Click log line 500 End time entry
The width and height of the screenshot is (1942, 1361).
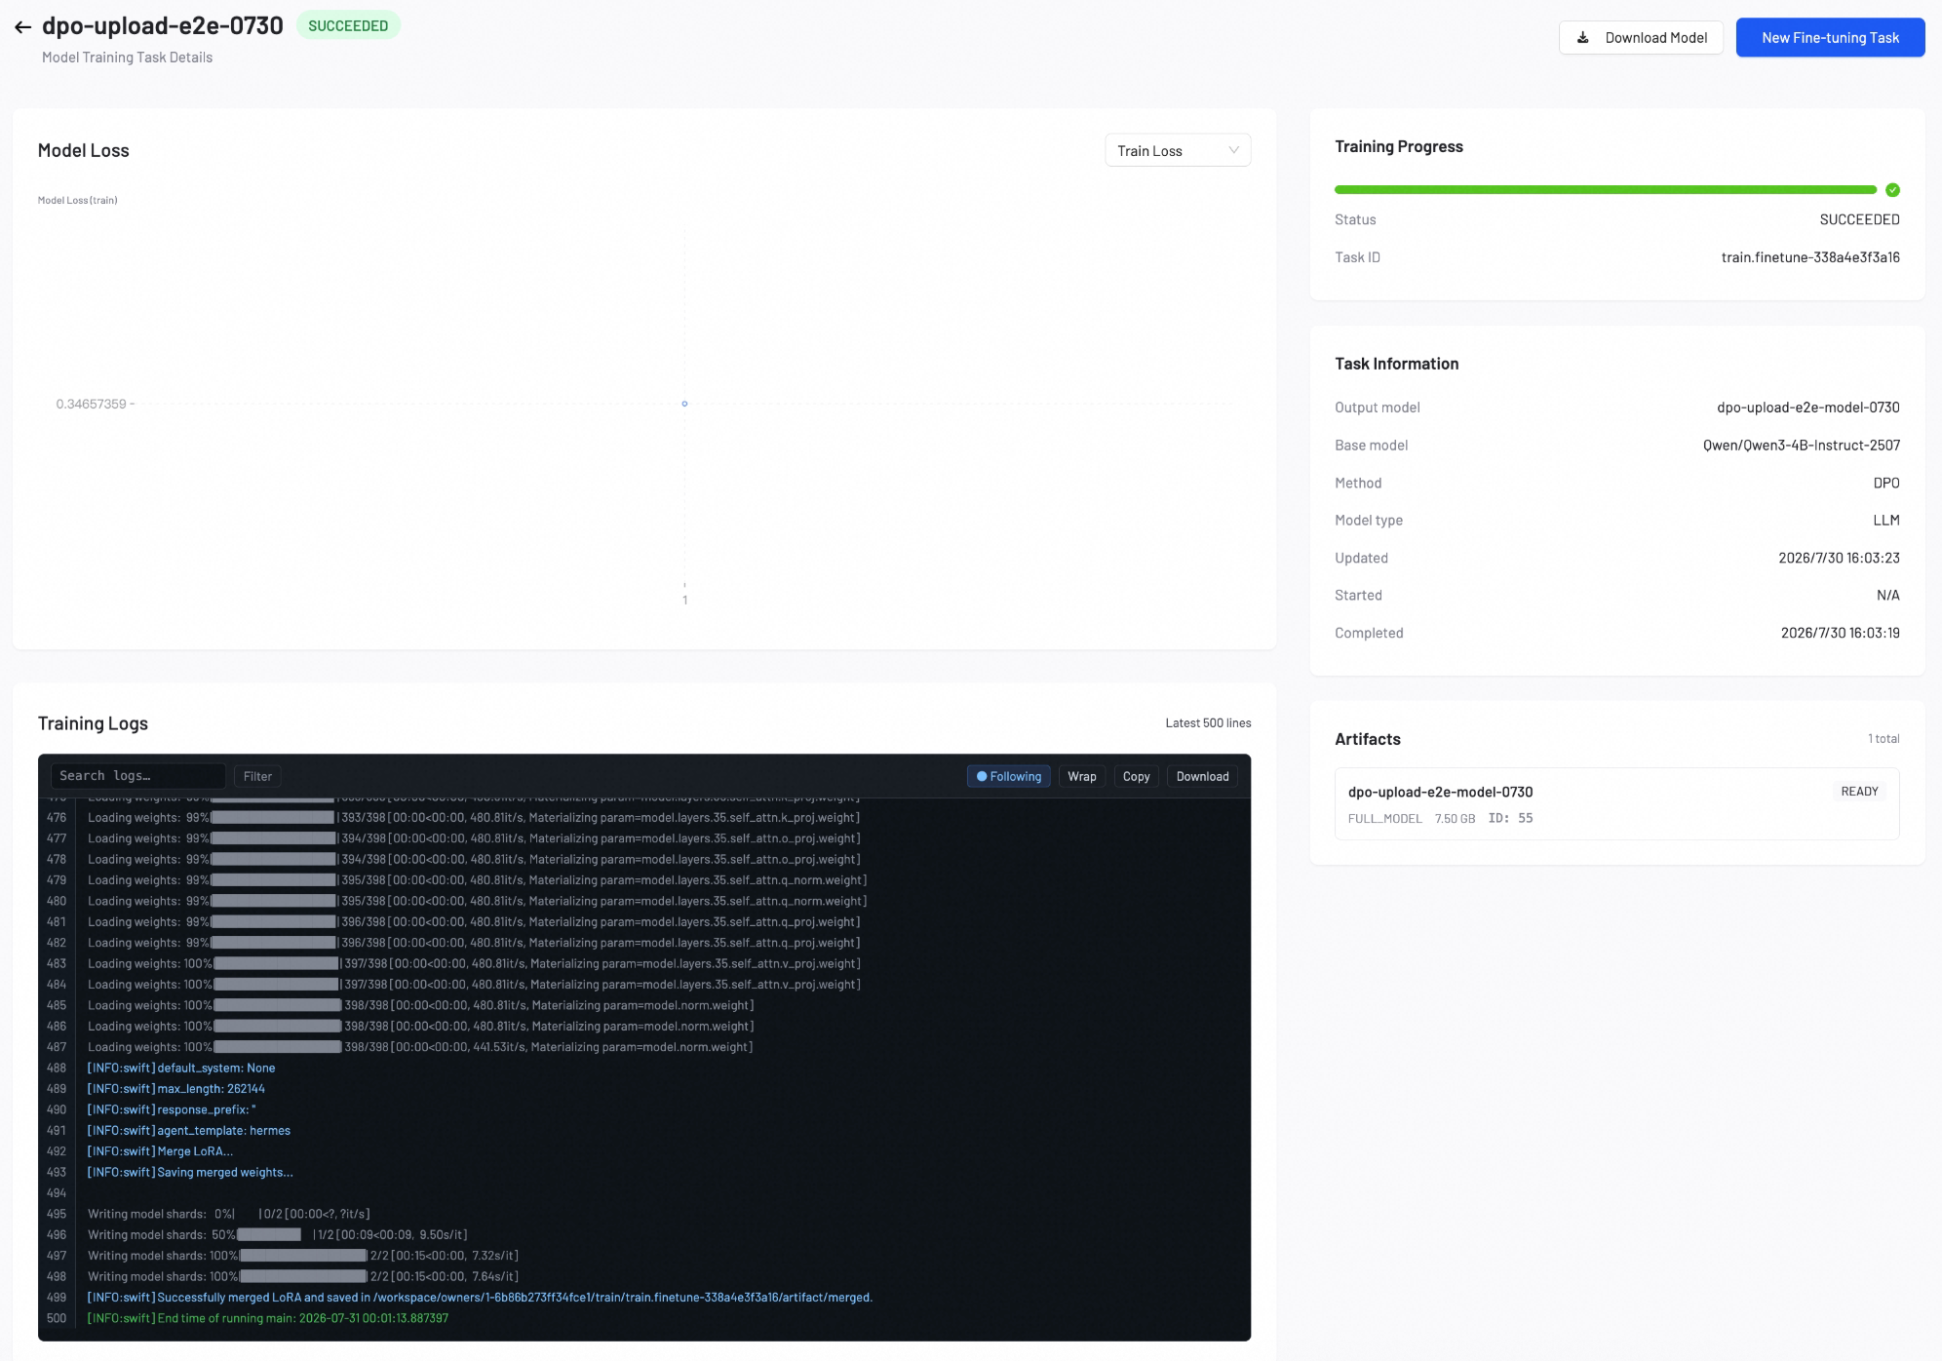[x=267, y=1318]
